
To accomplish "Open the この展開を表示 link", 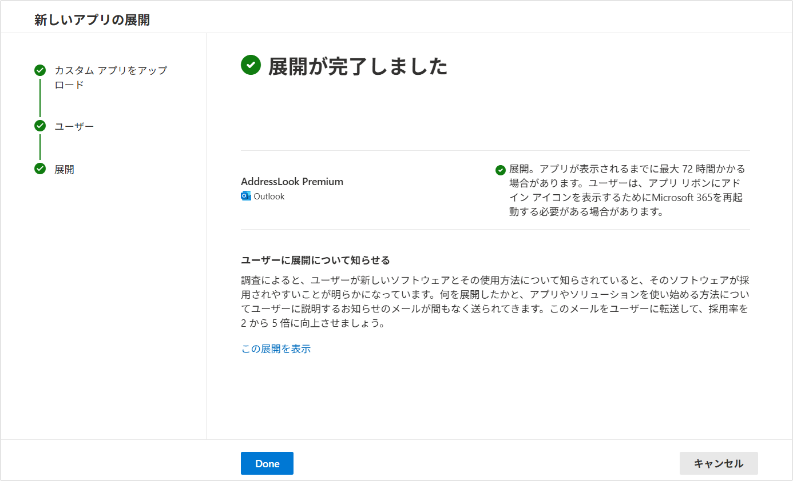I will [x=276, y=348].
